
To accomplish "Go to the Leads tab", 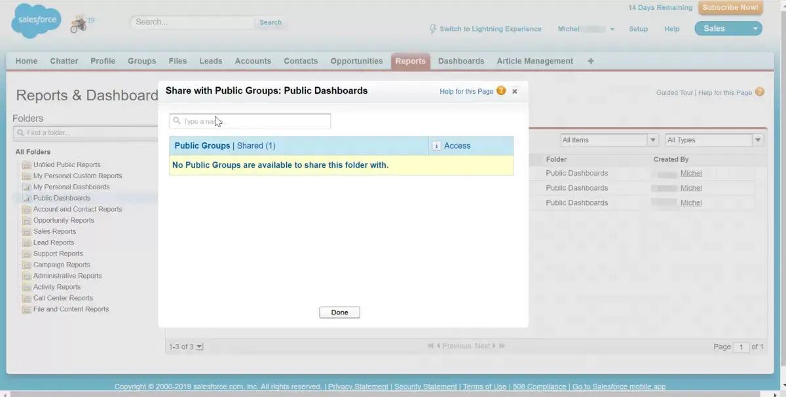I will (x=211, y=61).
